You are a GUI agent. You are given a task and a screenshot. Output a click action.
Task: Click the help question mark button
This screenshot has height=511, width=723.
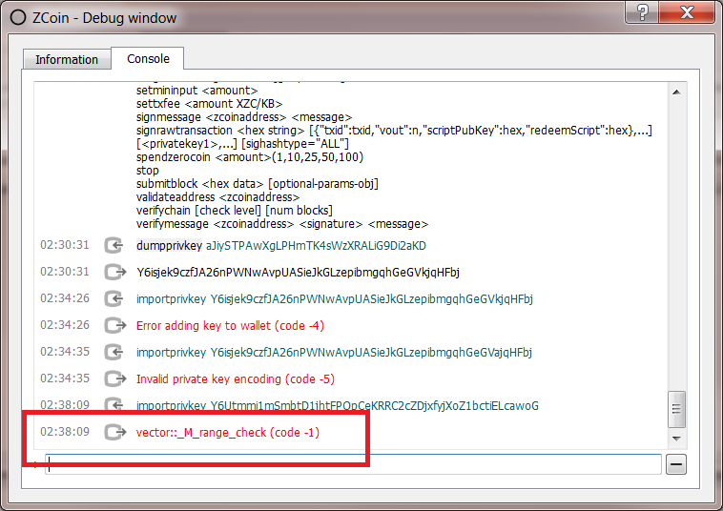click(643, 11)
